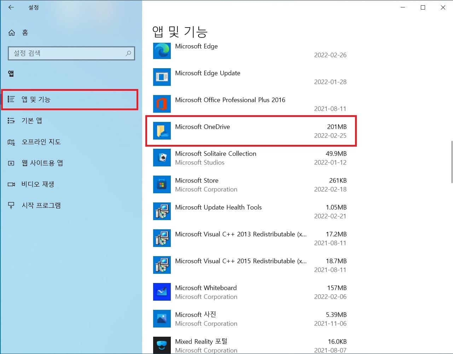Maximize the 설정 window
The image size is (453, 354).
point(423,7)
